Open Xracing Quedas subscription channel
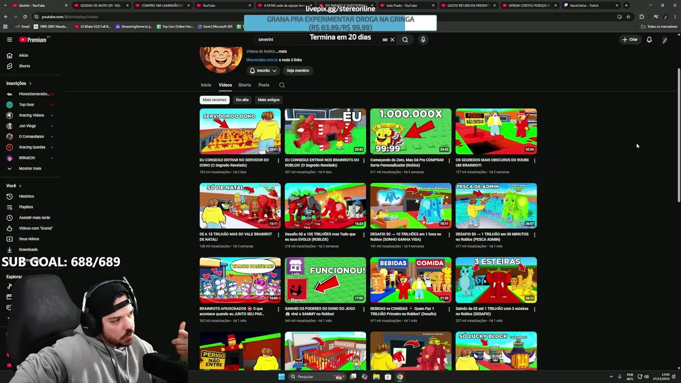 32,147
